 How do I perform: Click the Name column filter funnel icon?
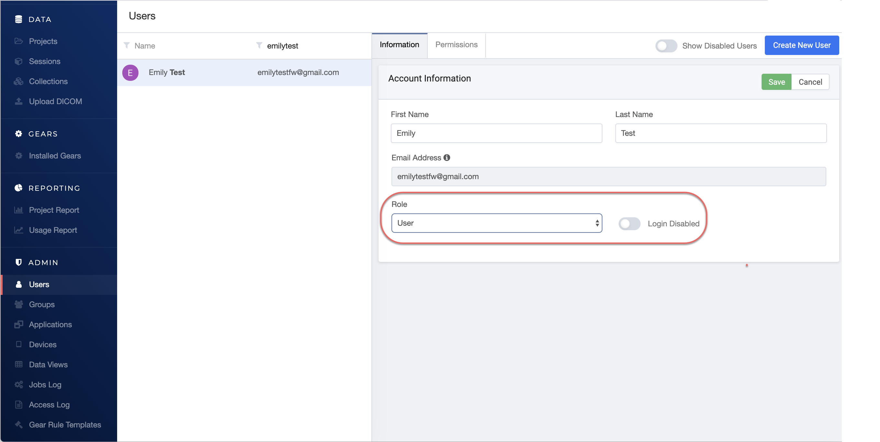tap(127, 45)
